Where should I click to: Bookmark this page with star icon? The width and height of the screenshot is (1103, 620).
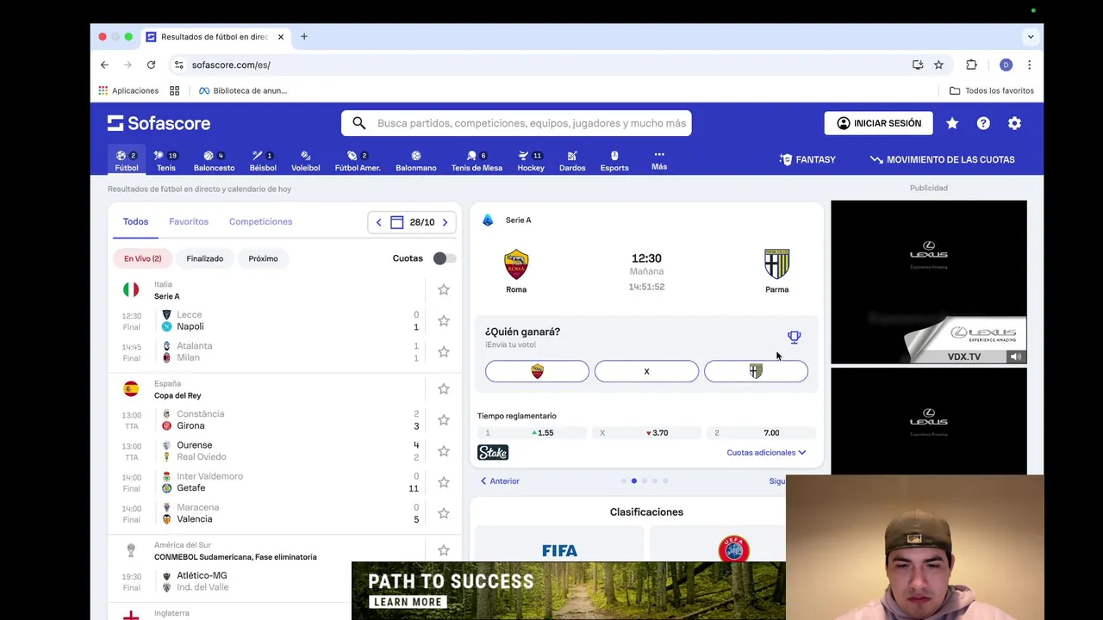click(938, 65)
